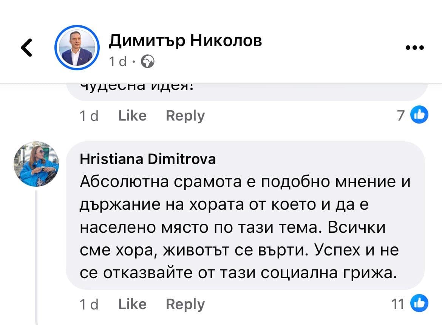Open the three-dot more options menu
This screenshot has height=325, width=442.
pos(414,48)
